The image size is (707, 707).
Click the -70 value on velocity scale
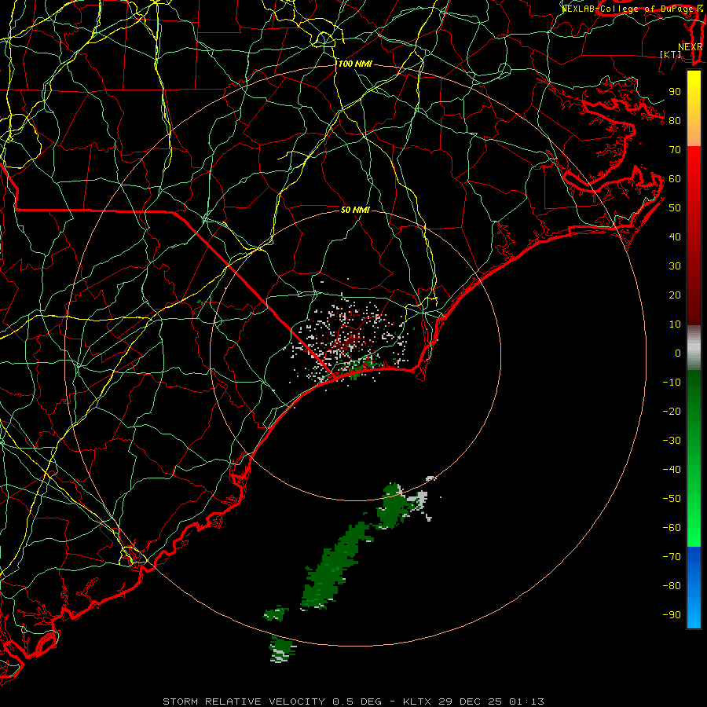(x=672, y=557)
